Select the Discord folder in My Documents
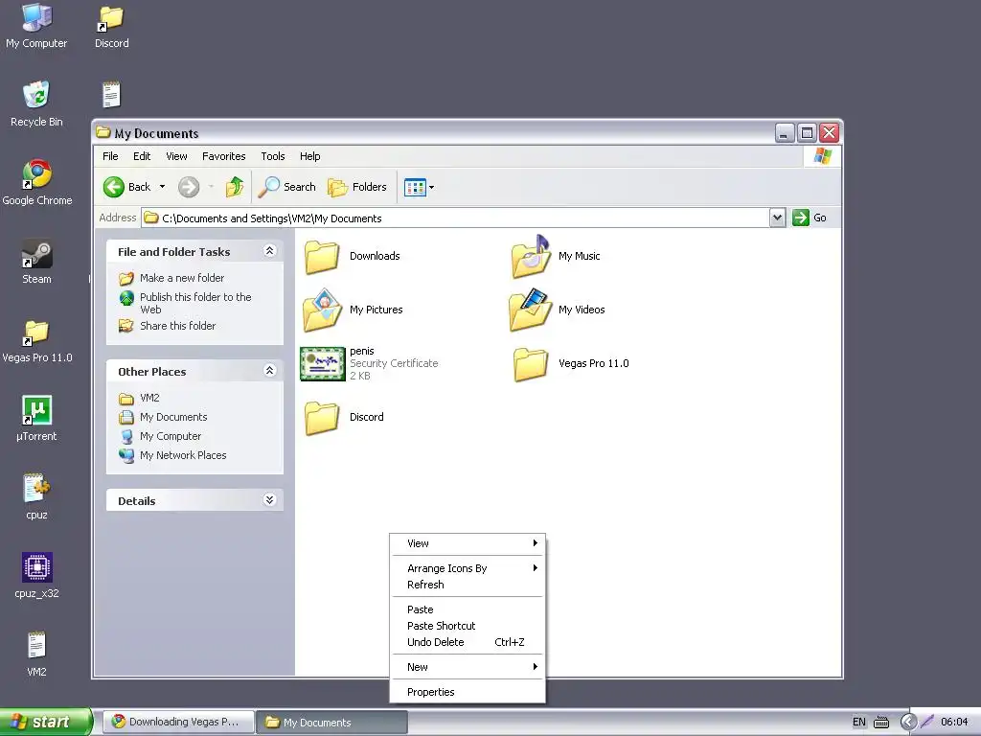 (x=322, y=418)
